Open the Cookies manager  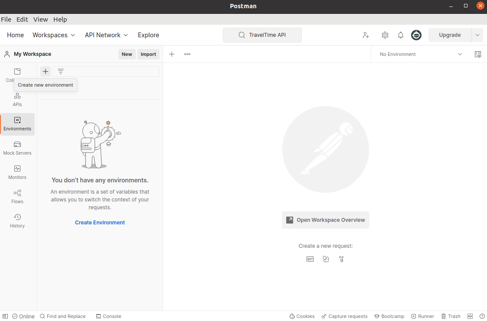(302, 316)
